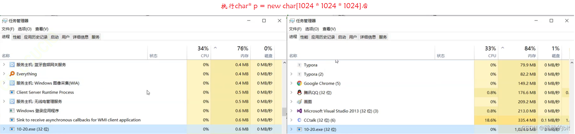Image resolution: width=575 pixels, height=134 pixels.
Task: Sort by 状态 column in right window
Action: pyautogui.click(x=455, y=52)
